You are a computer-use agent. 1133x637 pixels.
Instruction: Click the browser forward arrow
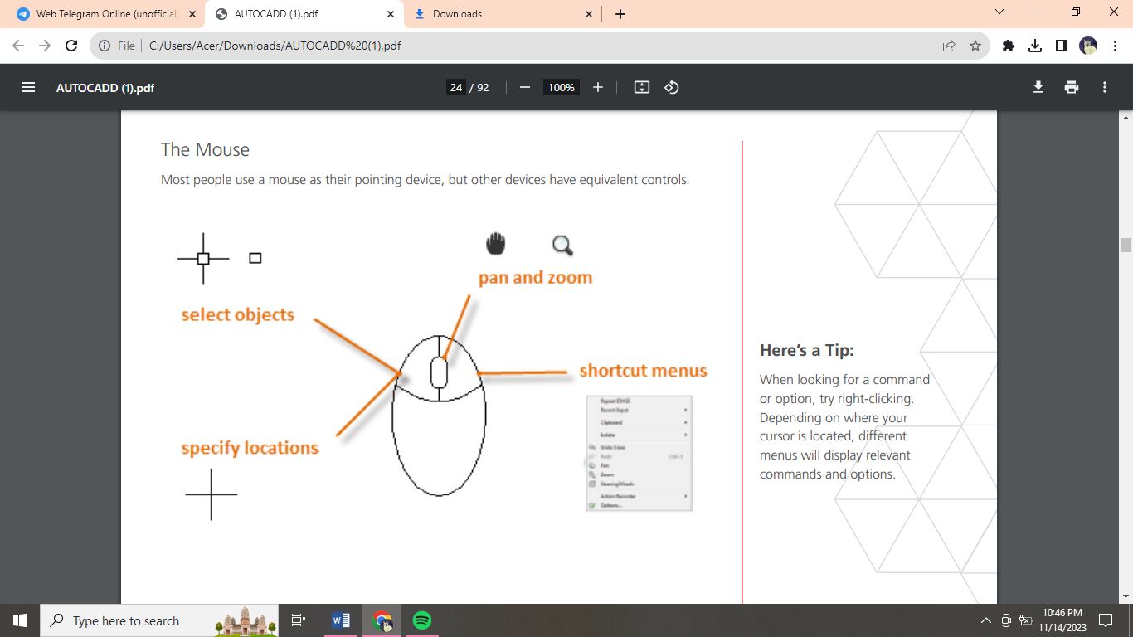[x=45, y=46]
